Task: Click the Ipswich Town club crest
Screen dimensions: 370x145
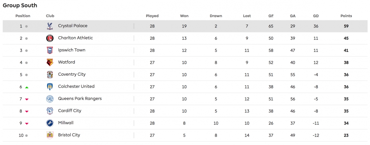Action: point(50,50)
